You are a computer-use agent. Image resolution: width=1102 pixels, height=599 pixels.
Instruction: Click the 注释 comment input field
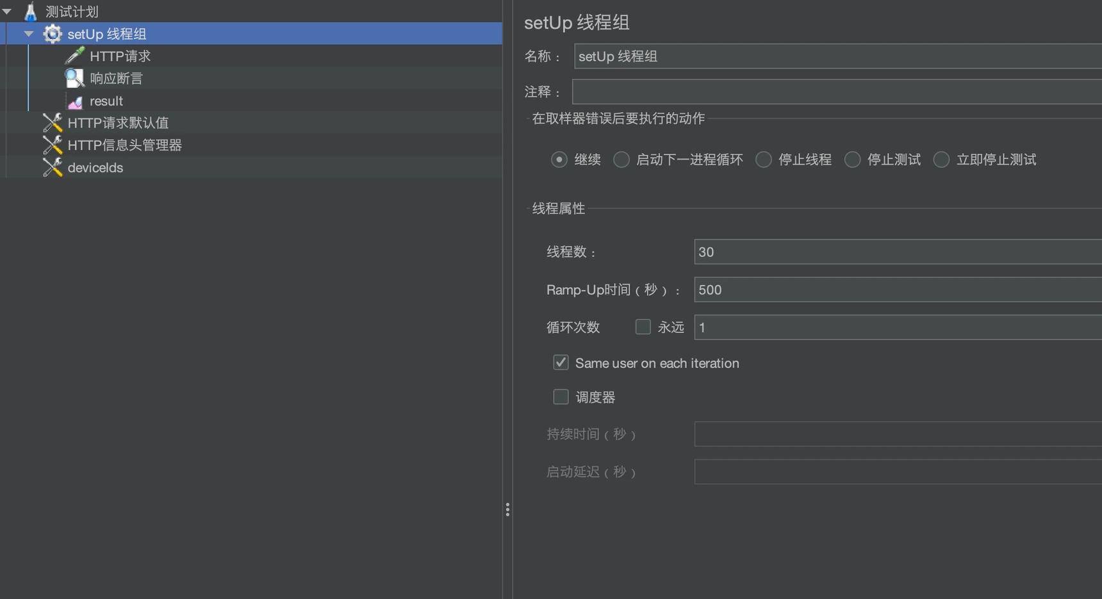(x=837, y=92)
